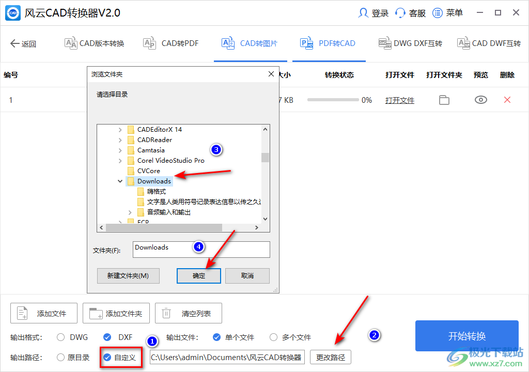
Task: Click the Camtasia folder icon
Action: [131, 150]
